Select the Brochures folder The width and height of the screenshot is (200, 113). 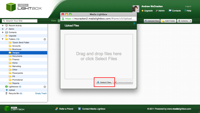coord(17,49)
